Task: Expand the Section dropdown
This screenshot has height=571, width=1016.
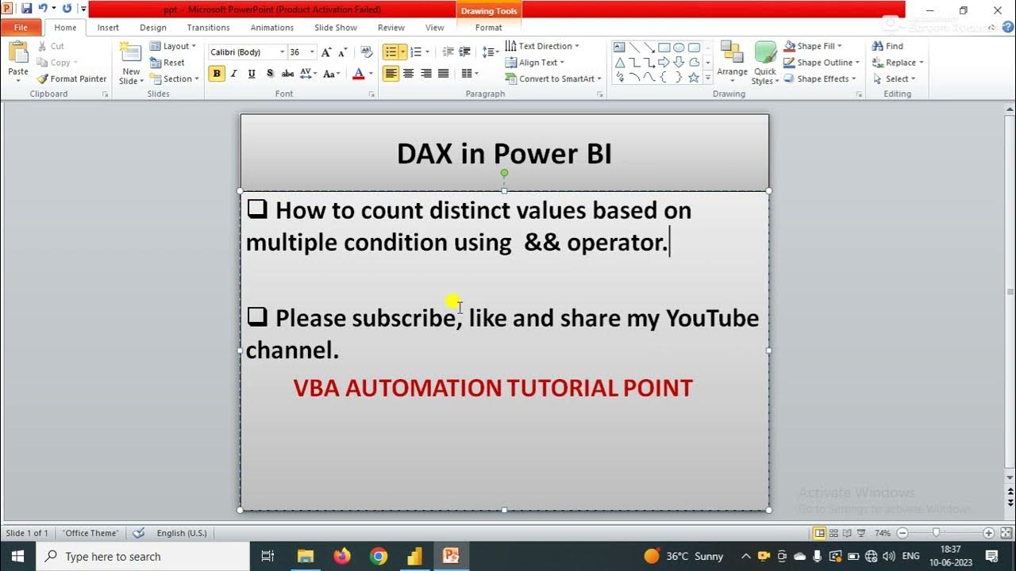Action: pyautogui.click(x=173, y=79)
